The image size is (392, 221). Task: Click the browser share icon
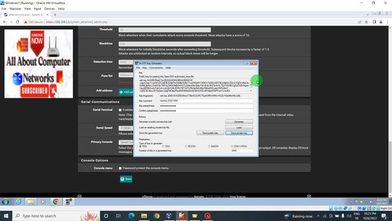pos(360,22)
